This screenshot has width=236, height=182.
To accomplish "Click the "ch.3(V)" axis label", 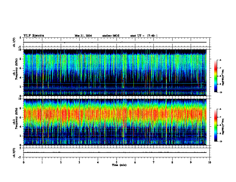I will pos(14,153).
